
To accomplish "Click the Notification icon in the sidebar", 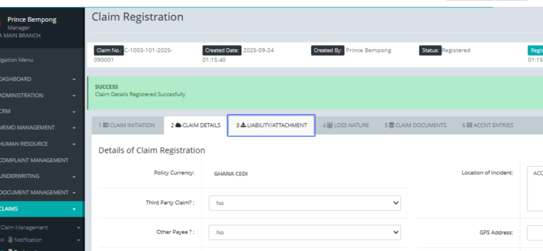I will click(x=10, y=240).
